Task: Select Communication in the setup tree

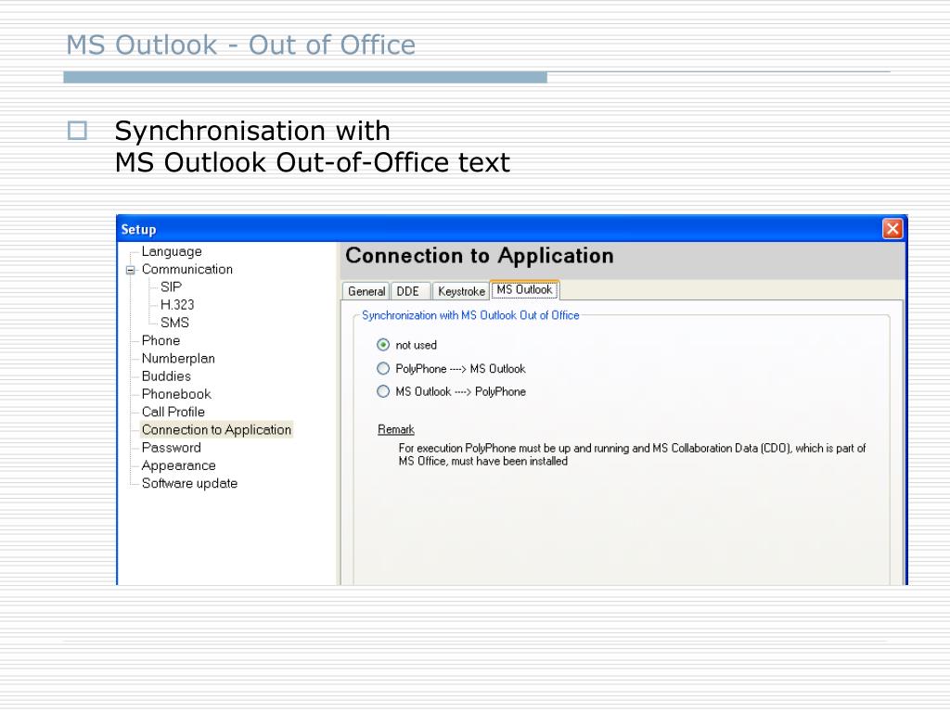Action: coord(187,270)
